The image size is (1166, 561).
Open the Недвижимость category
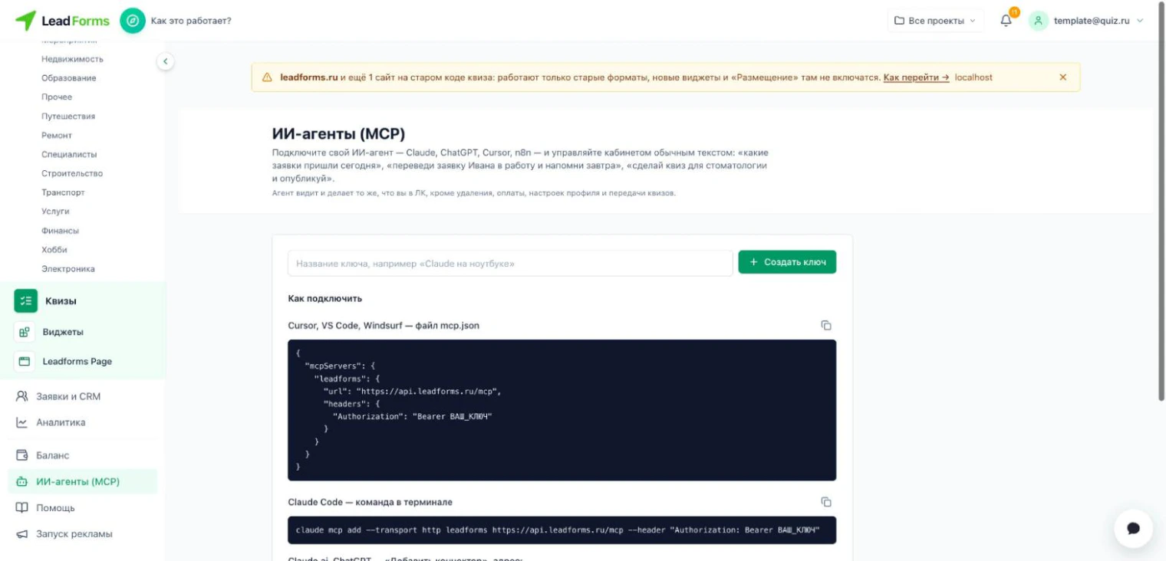[72, 59]
